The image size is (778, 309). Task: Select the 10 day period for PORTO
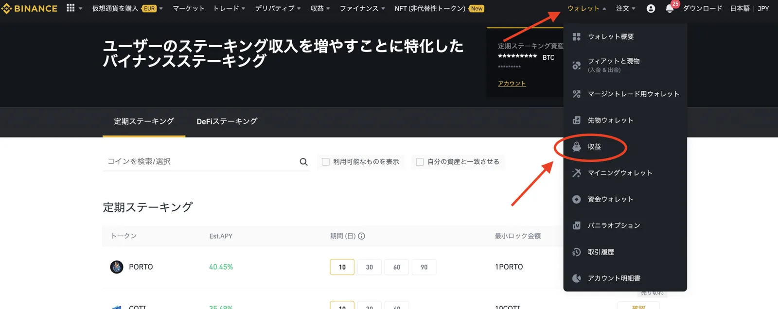[x=342, y=267]
